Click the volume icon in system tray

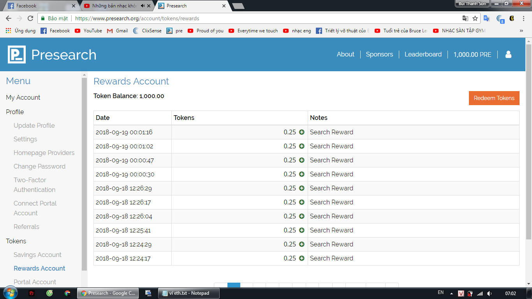[490, 293]
